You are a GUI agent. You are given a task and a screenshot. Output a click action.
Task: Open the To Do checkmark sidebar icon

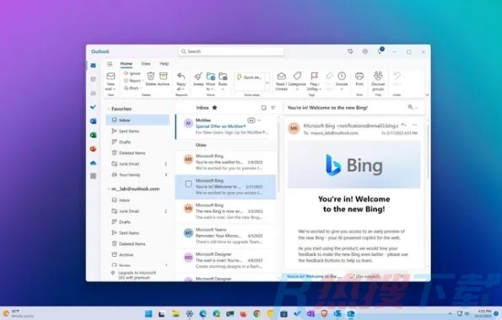pos(93,107)
